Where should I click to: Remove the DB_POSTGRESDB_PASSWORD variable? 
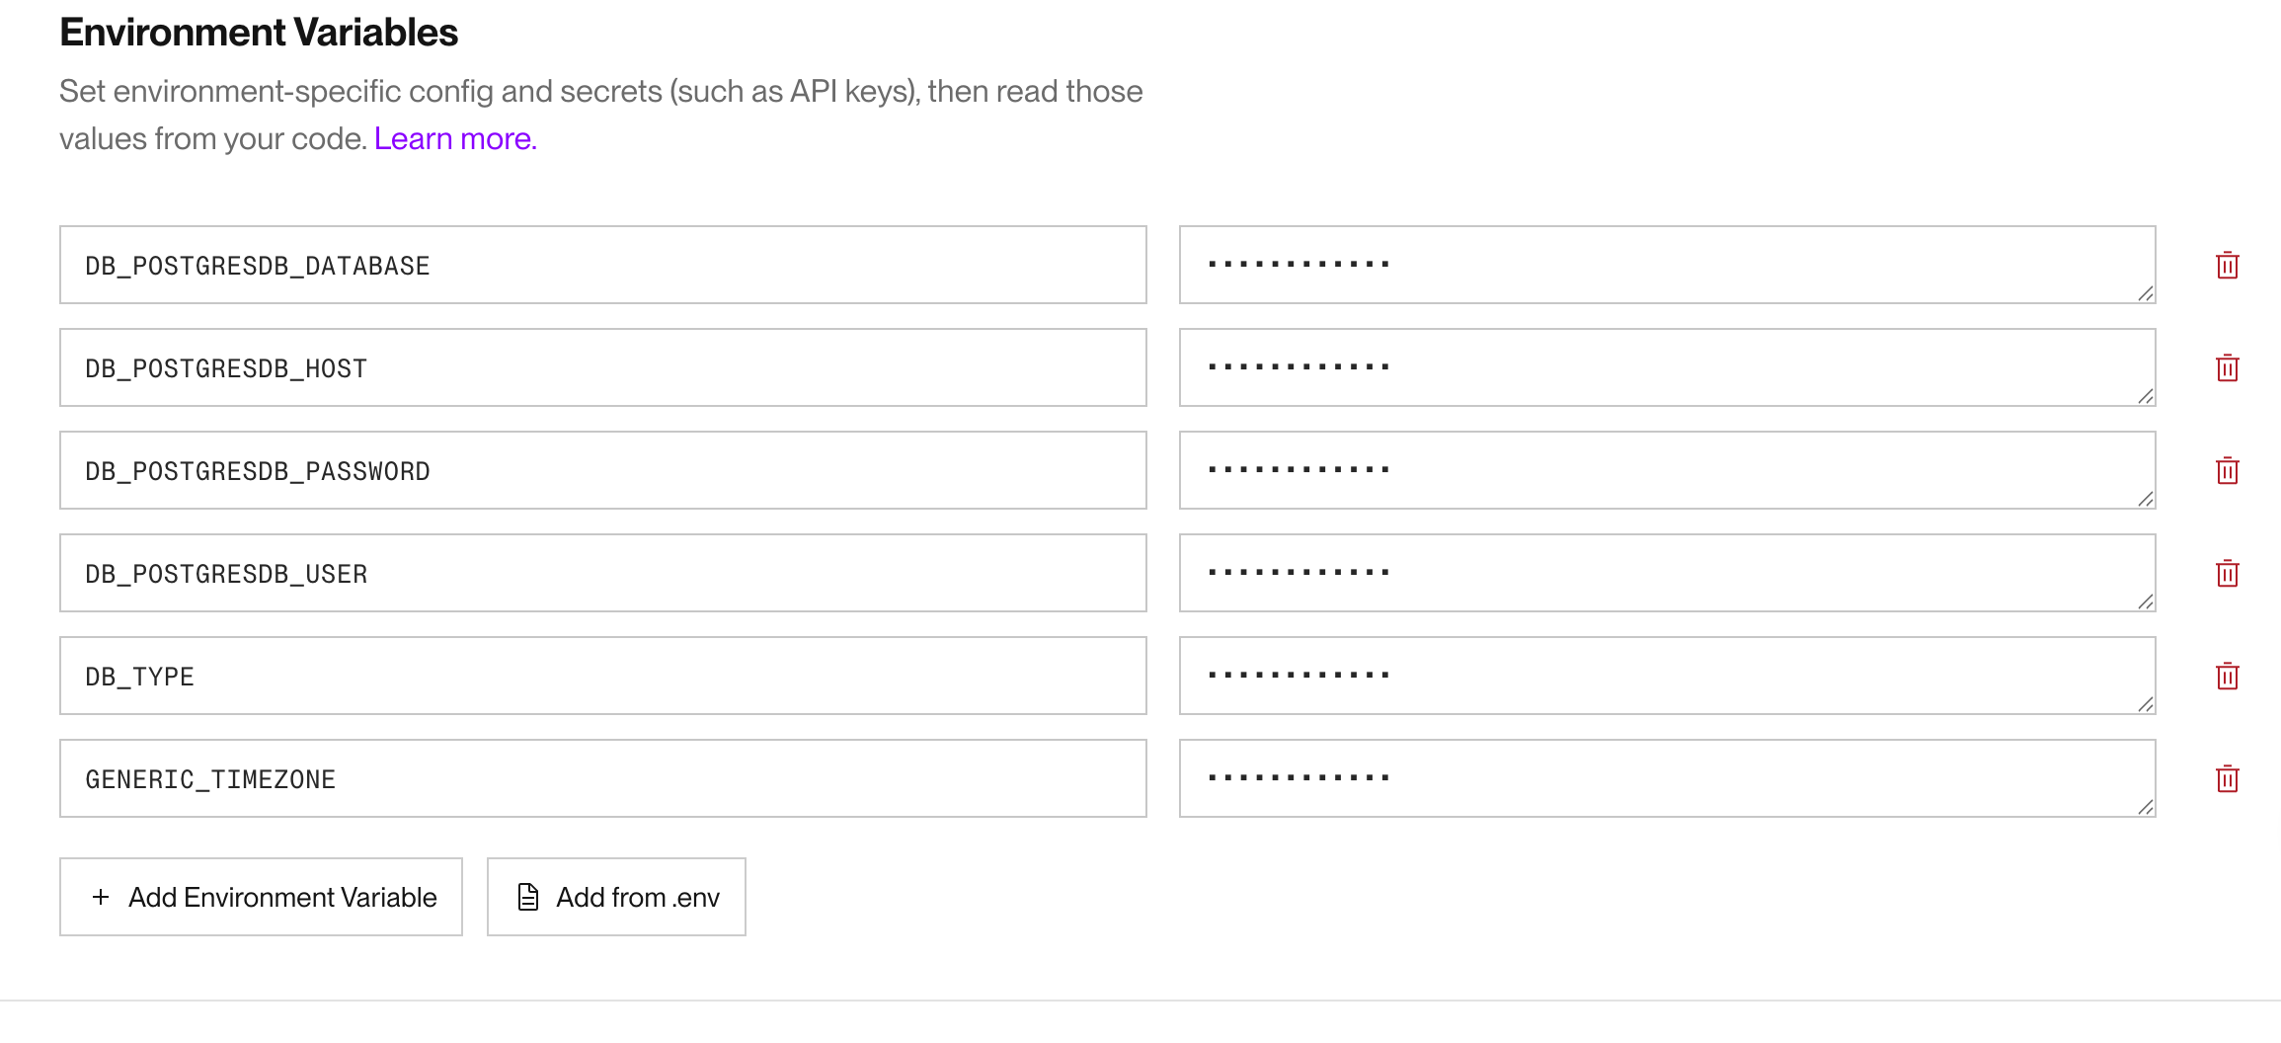(x=2227, y=471)
